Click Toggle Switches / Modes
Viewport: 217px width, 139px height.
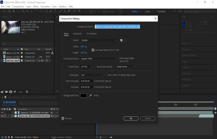(61, 137)
